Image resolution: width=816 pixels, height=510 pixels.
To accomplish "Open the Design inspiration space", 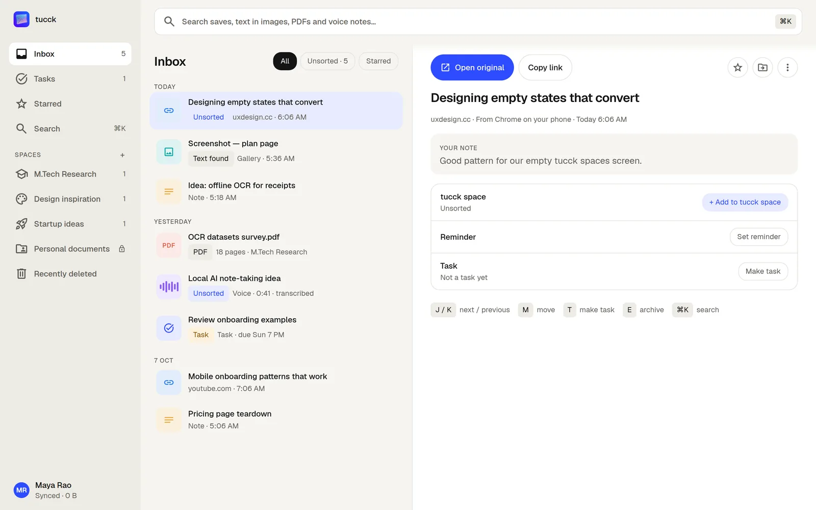I will point(70,199).
